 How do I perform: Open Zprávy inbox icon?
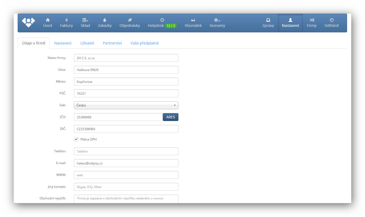pos(268,20)
